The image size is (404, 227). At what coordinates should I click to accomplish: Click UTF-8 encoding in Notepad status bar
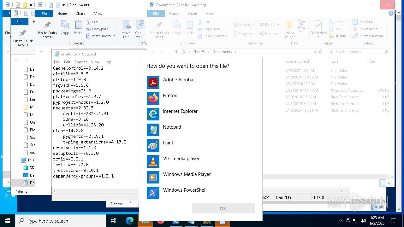pos(319,198)
